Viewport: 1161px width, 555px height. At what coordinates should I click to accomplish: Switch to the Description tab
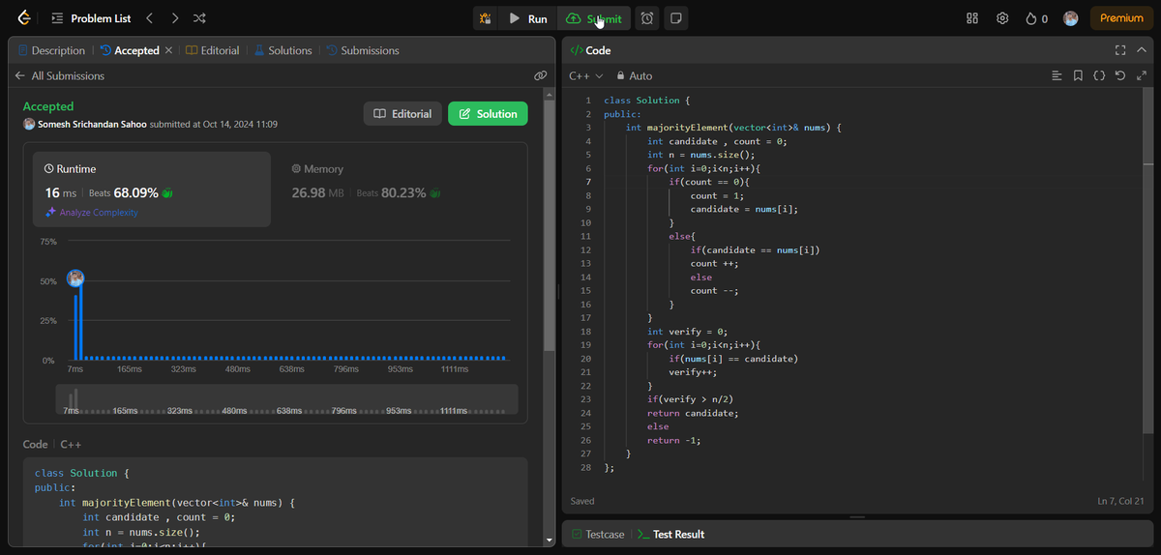click(51, 50)
